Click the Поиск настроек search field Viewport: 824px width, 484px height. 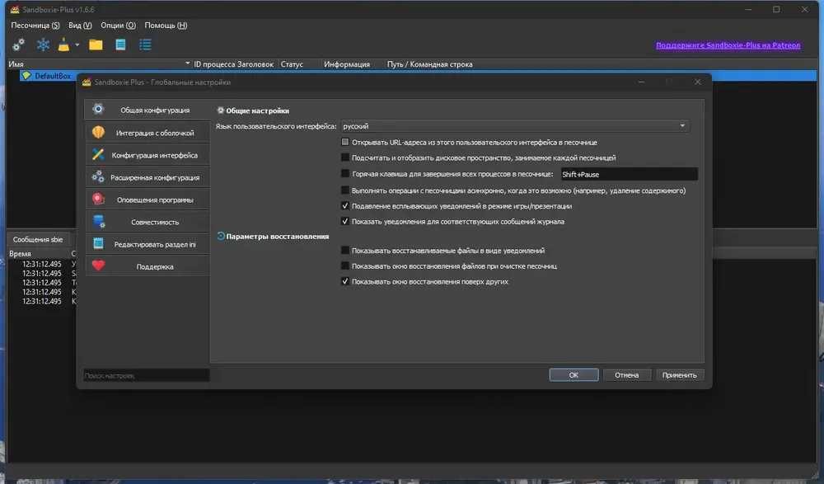tap(147, 375)
